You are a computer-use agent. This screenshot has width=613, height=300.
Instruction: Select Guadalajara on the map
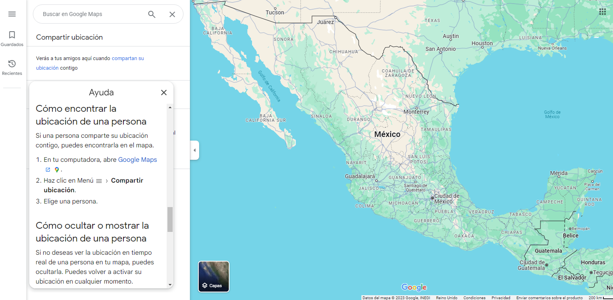360,176
